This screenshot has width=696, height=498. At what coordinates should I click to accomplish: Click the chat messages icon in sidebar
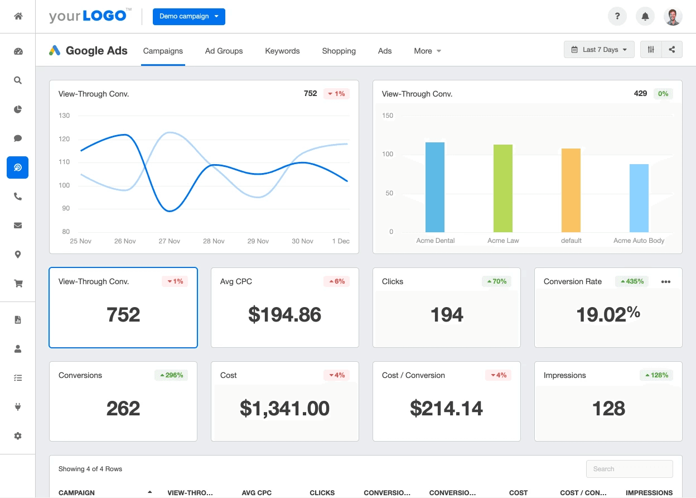click(x=17, y=138)
